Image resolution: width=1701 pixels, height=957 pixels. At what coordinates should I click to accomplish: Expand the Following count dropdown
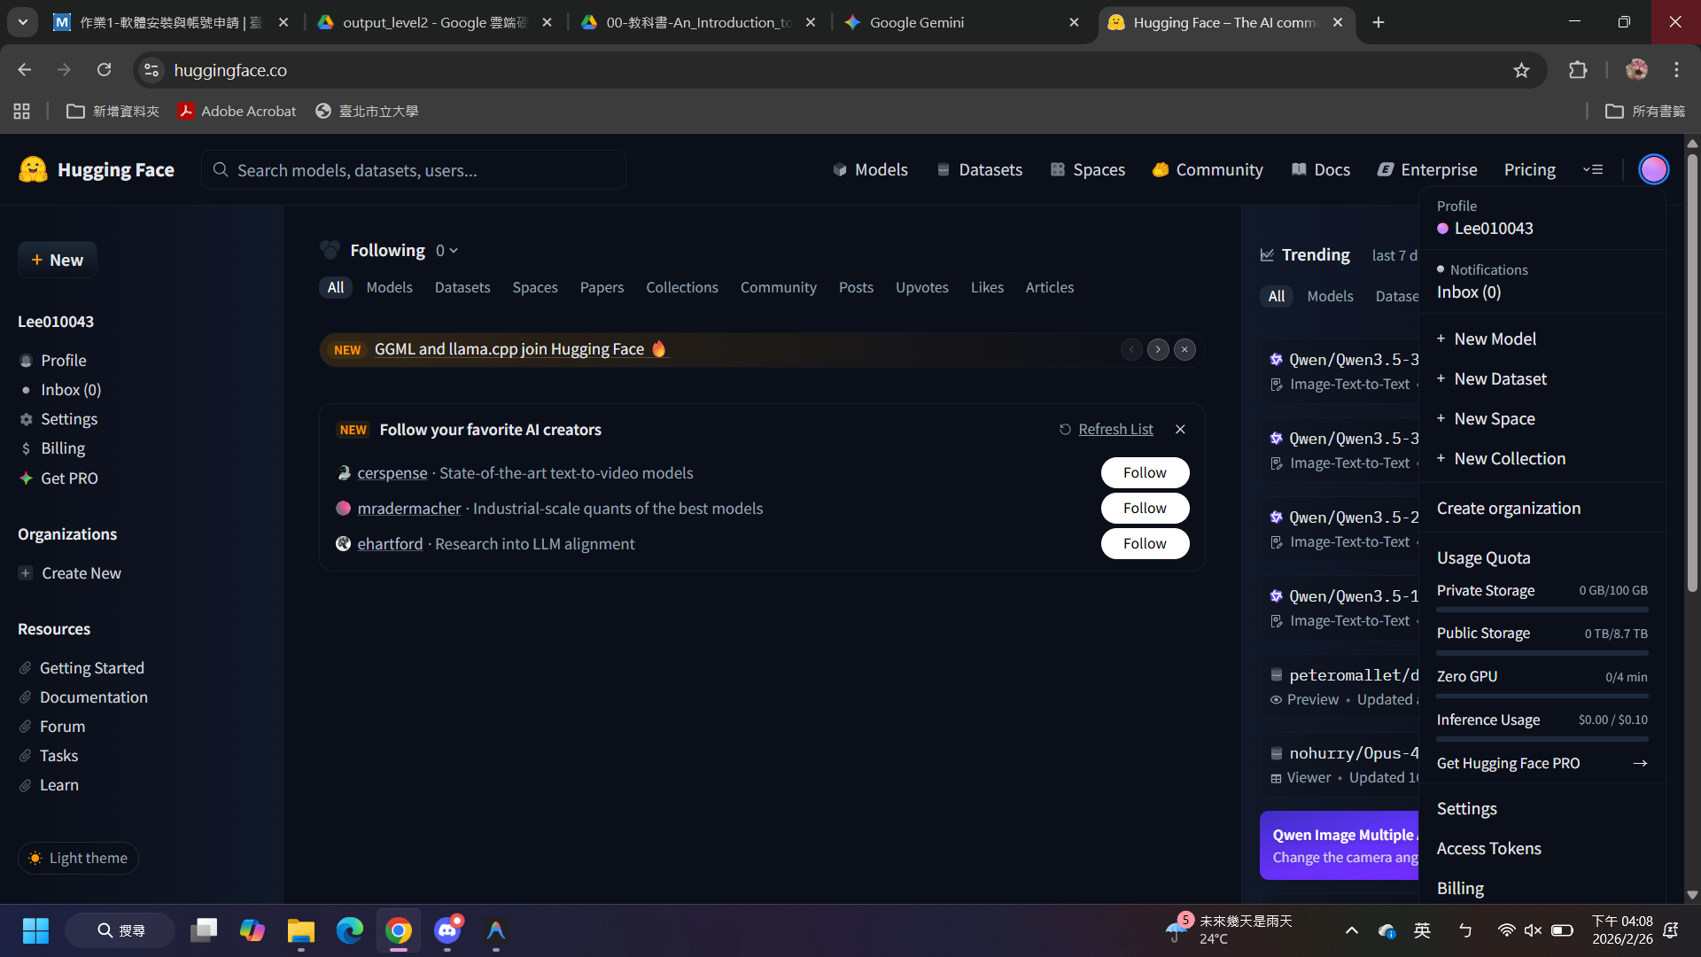pos(447,251)
